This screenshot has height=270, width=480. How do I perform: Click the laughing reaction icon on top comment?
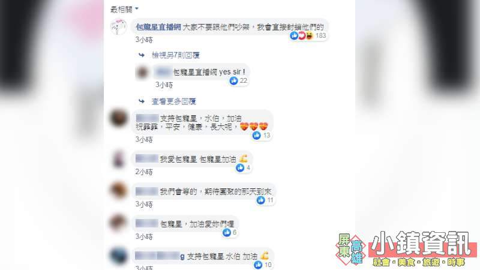click(x=309, y=35)
